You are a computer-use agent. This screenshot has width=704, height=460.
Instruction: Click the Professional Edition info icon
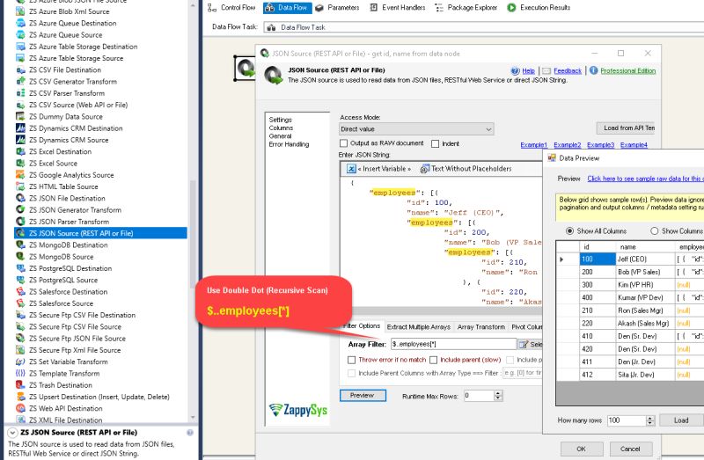[593, 70]
